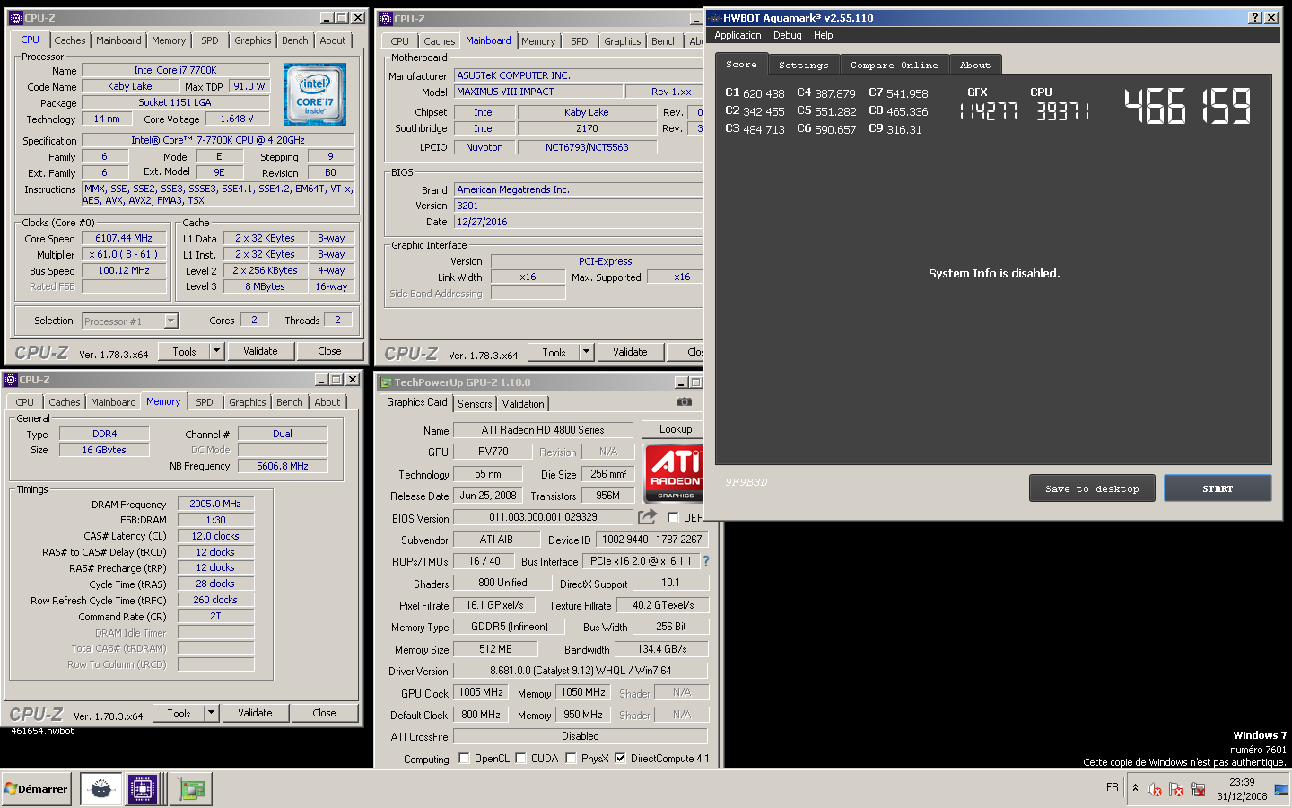Toggle the UEFI checkbox in GPU-Z
The width and height of the screenshot is (1292, 808).
pyautogui.click(x=673, y=517)
